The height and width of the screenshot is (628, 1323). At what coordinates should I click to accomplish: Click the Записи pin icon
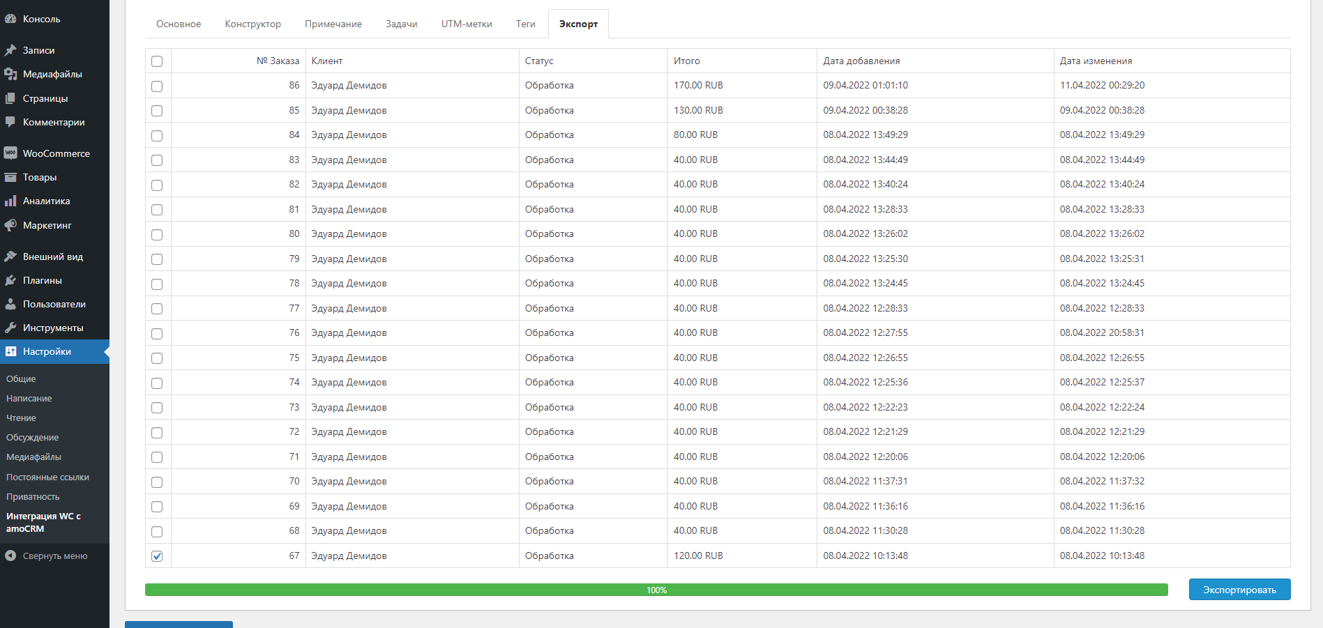coord(10,50)
